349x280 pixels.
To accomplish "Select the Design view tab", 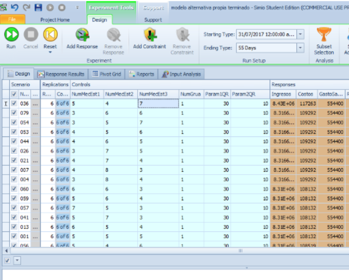I will (x=18, y=74).
